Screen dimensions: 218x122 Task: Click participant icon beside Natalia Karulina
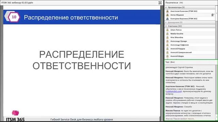click(x=167, y=34)
